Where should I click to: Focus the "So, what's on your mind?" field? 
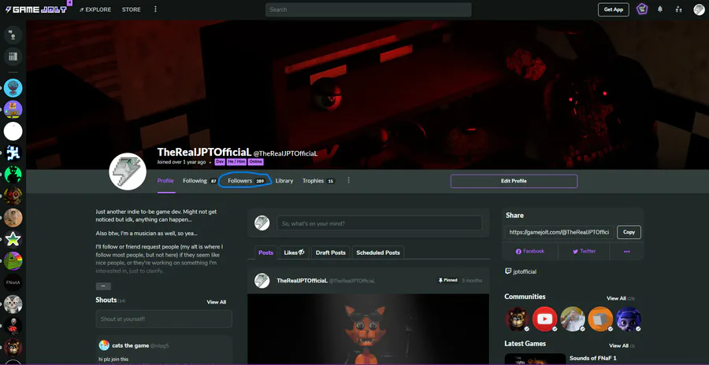[380, 223]
